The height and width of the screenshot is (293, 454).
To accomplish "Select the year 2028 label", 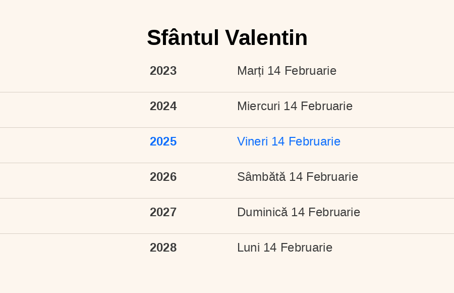I will pos(163,248).
